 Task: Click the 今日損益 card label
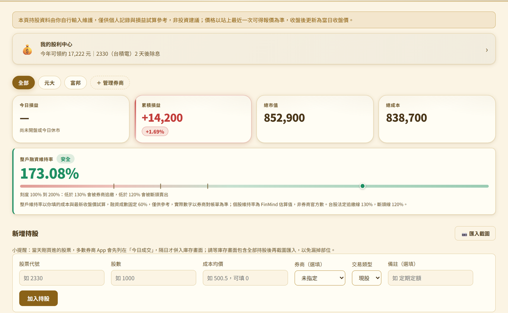[29, 105]
